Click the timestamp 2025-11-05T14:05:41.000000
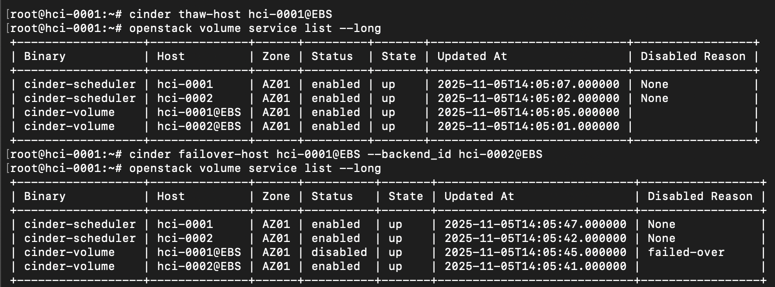Screen dimensions: 775x287 [x=535, y=266]
